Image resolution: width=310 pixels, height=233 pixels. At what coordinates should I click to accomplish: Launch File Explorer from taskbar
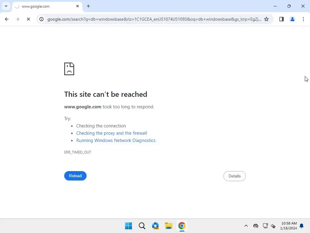click(x=169, y=226)
